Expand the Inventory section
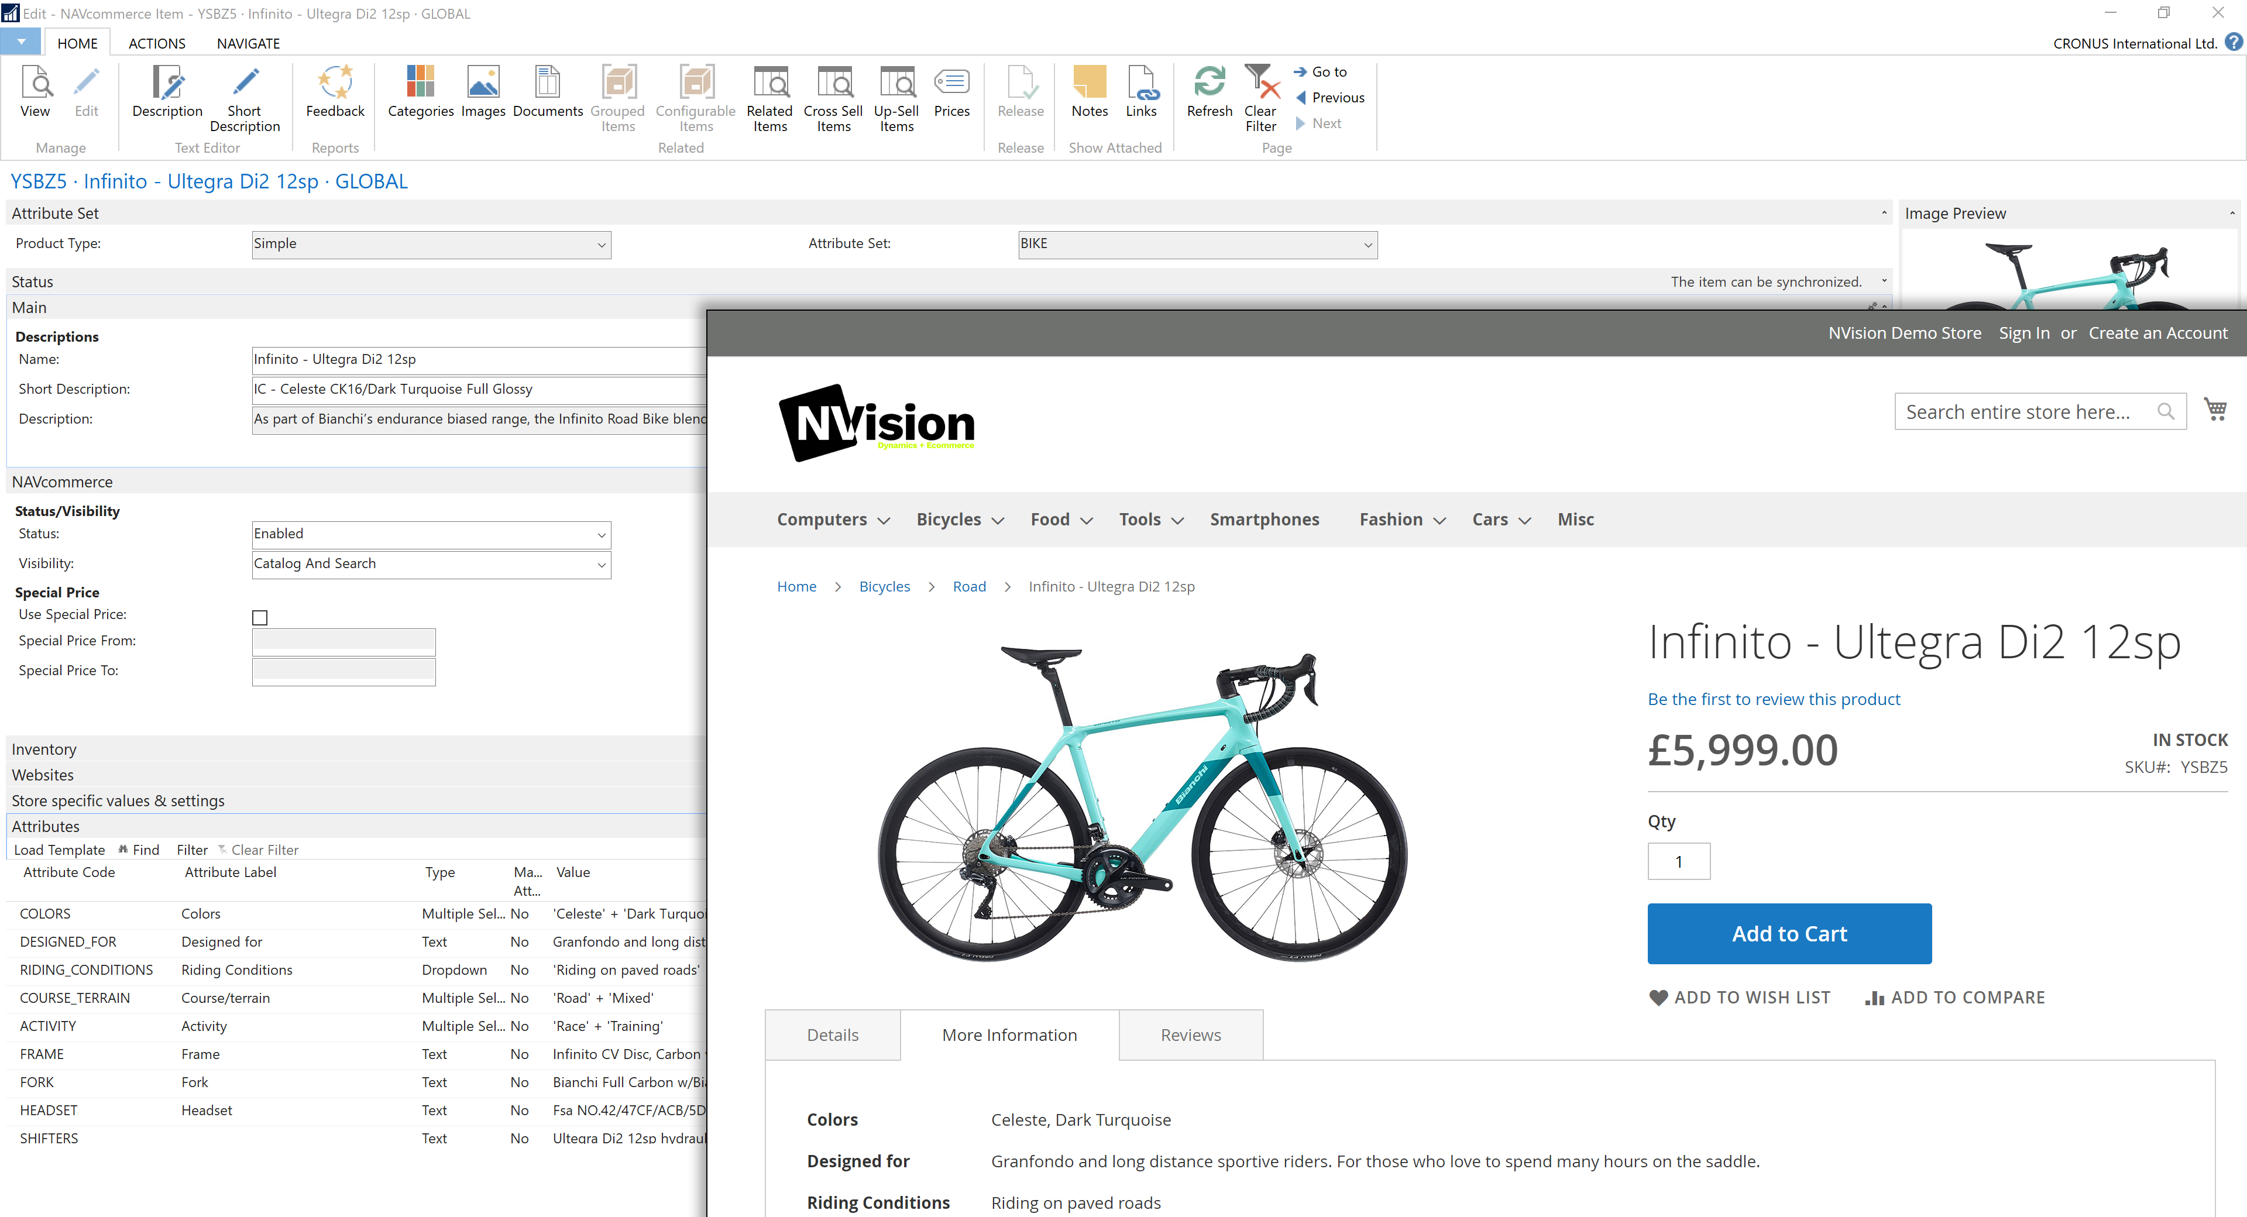2247x1217 pixels. pyautogui.click(x=44, y=750)
